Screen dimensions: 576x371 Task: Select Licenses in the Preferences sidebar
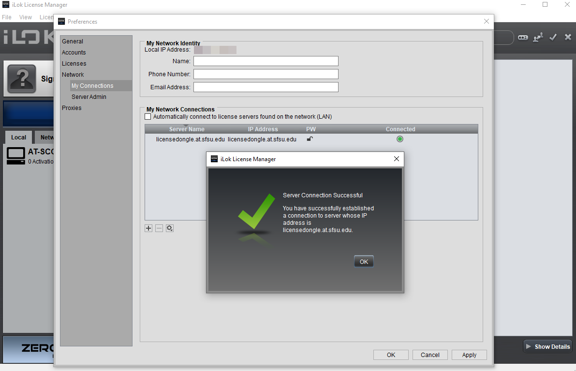click(74, 63)
